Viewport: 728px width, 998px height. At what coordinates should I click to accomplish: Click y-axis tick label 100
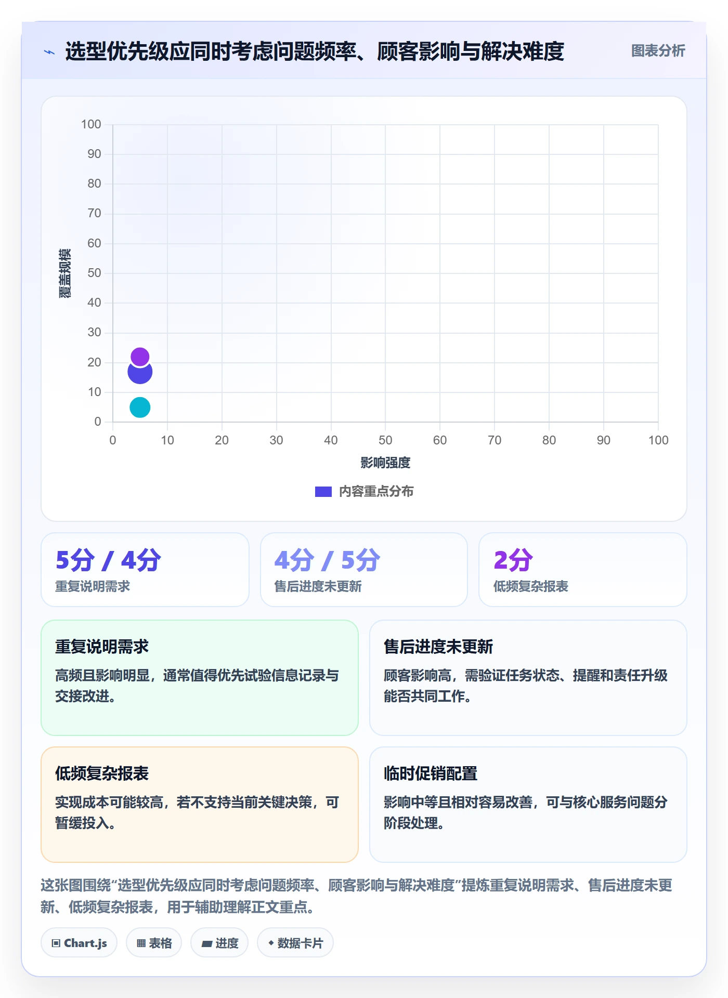tap(91, 124)
